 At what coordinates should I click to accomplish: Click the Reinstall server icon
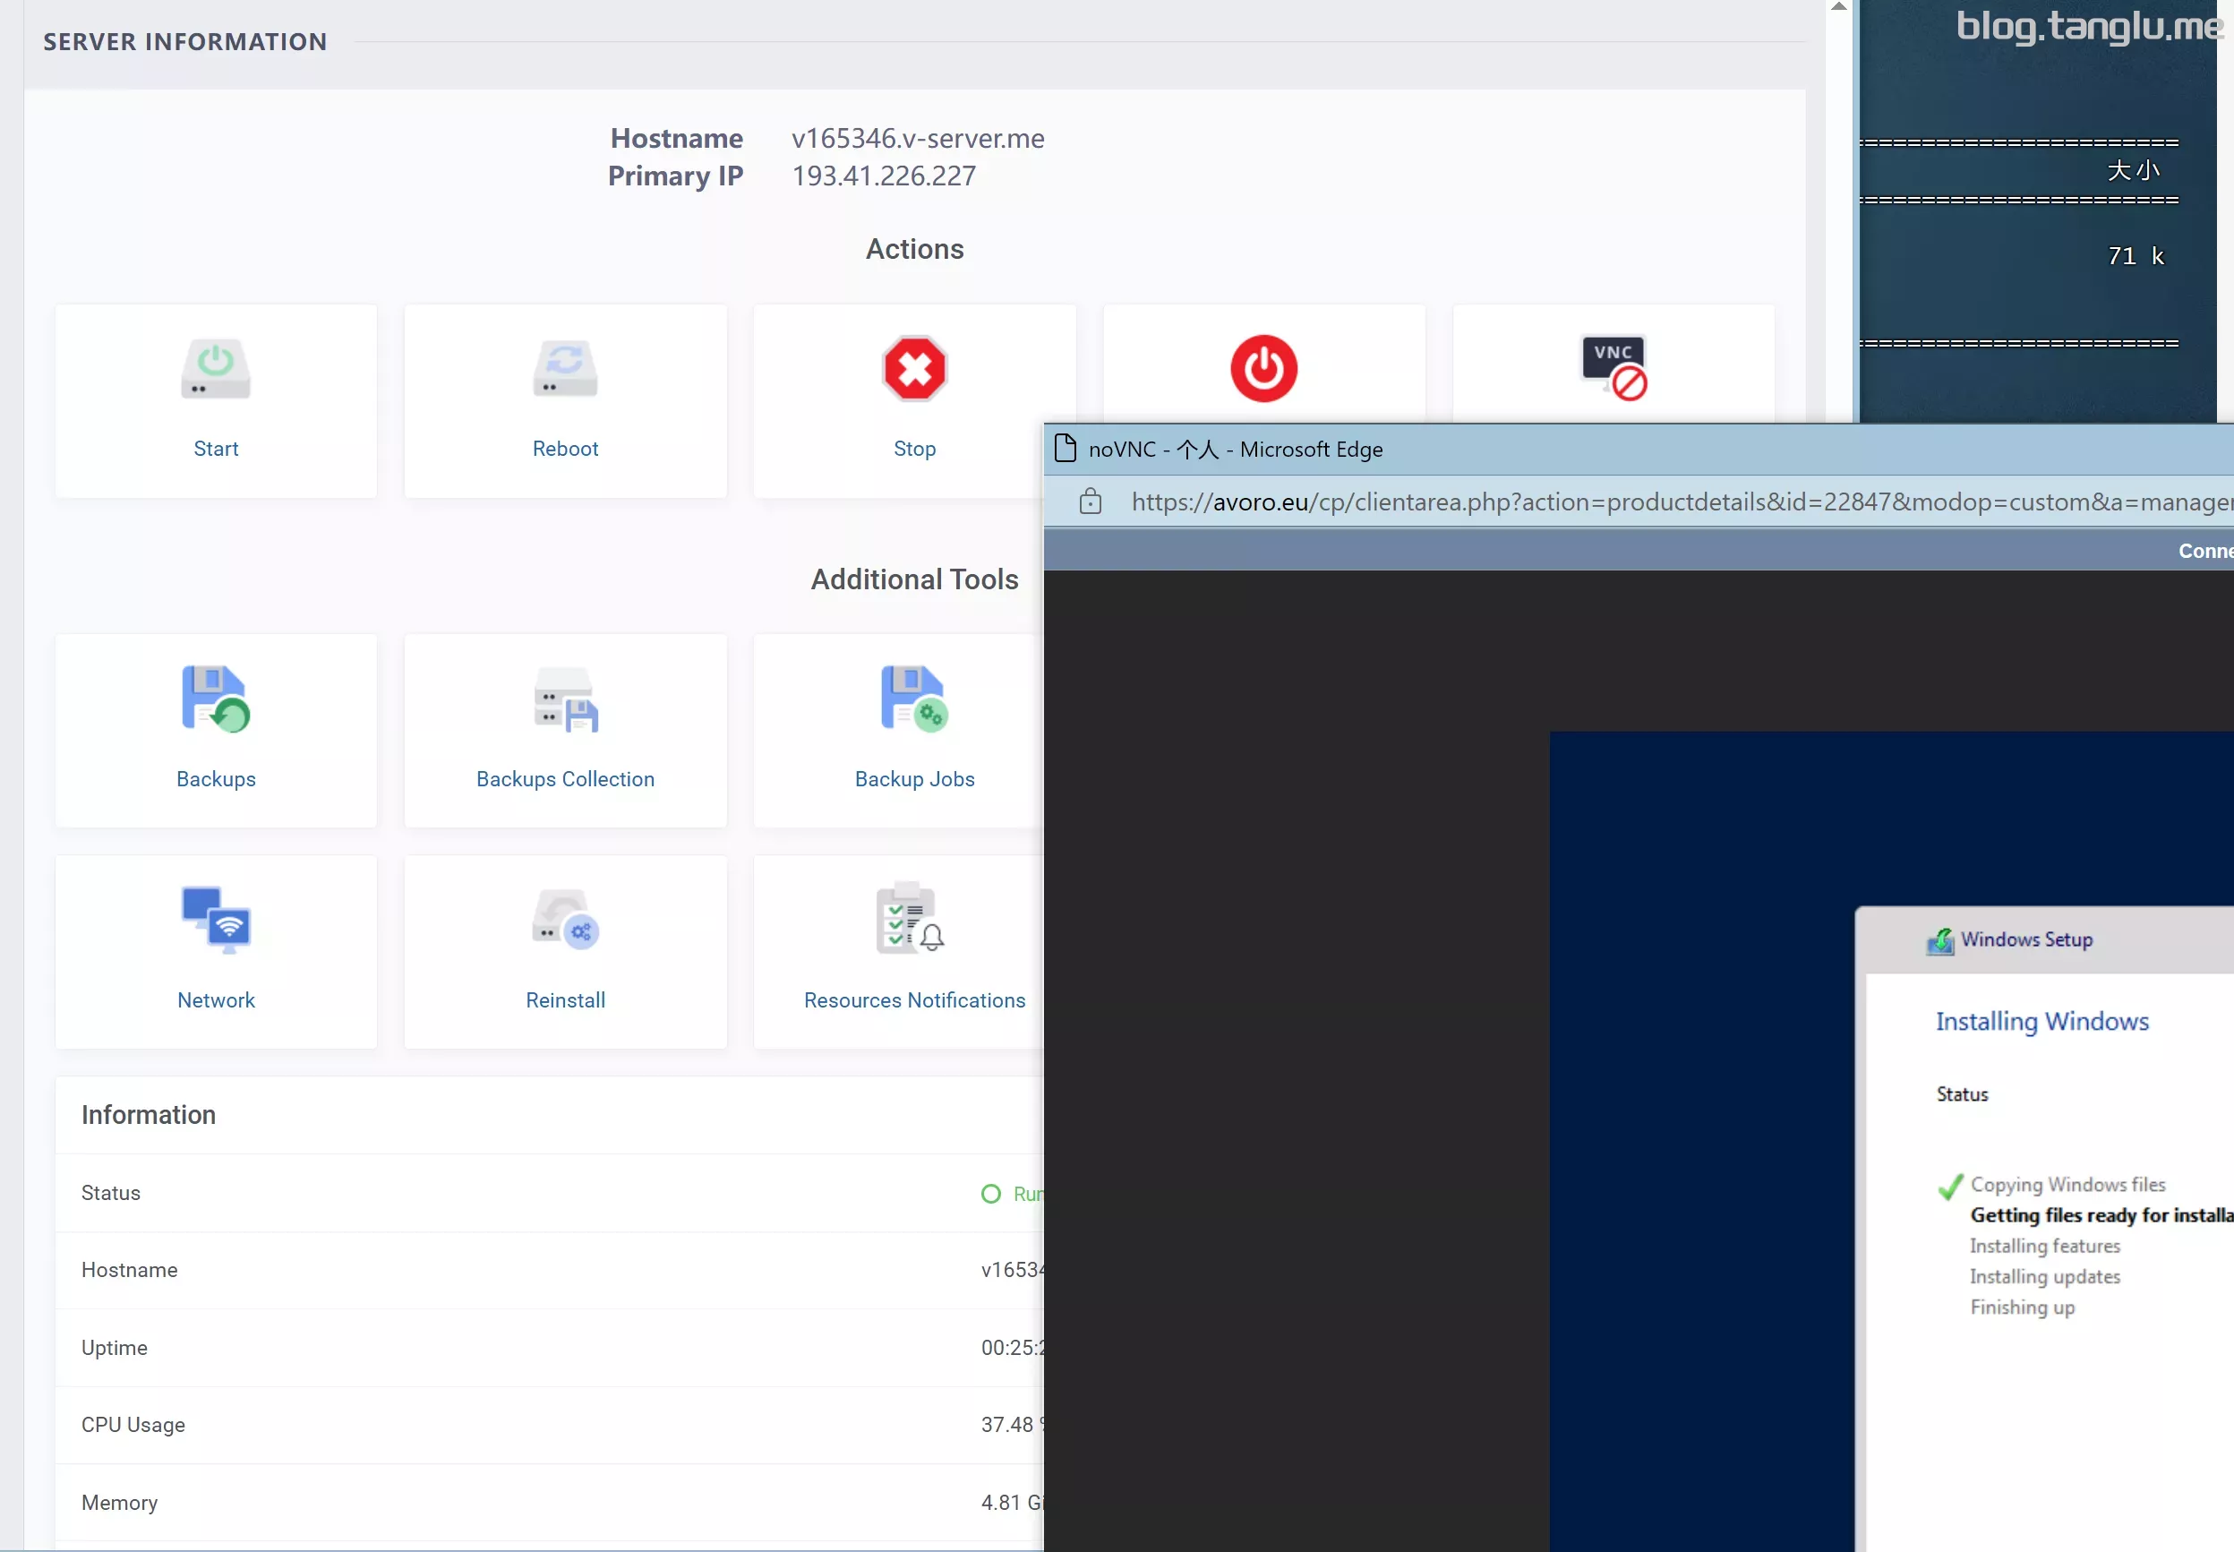point(565,919)
